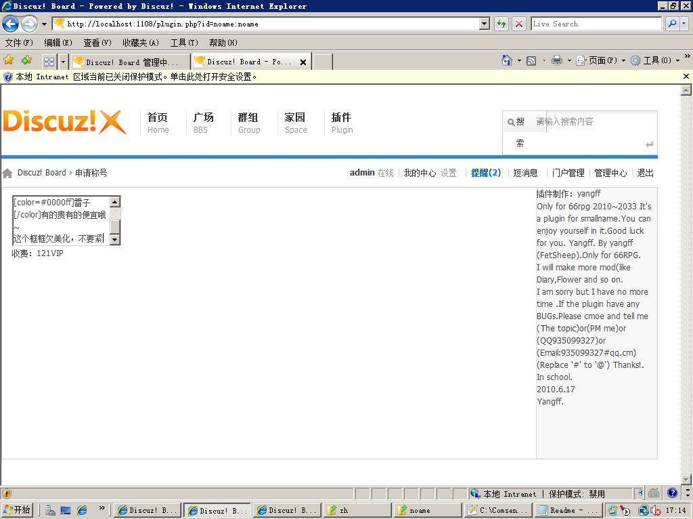
Task: Click the Discuz! X logo
Action: pos(65,122)
